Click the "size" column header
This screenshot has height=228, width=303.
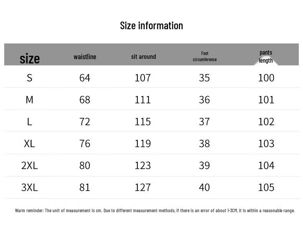pyautogui.click(x=30, y=58)
